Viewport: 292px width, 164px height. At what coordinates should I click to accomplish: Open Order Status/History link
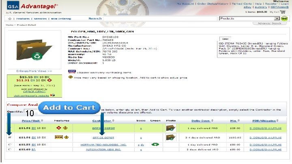click(213, 4)
